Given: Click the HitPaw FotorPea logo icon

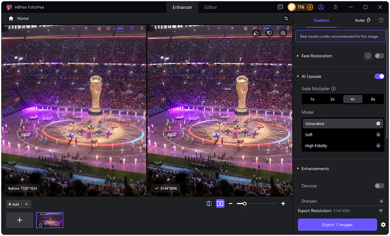Looking at the screenshot, I should pyautogui.click(x=9, y=7).
